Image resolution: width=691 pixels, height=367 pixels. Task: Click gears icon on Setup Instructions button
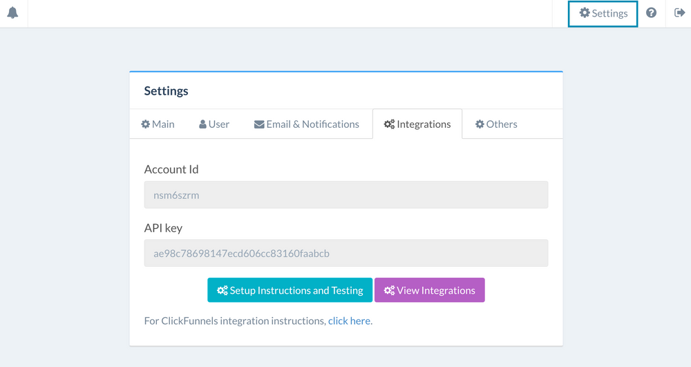(x=222, y=290)
